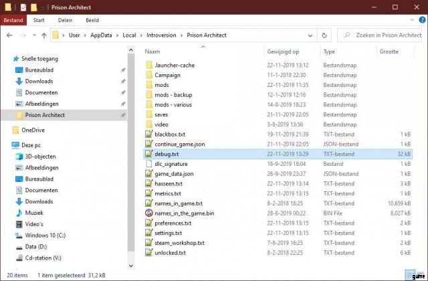
Task: Open Muziek under Deze pc
Action: 34,213
